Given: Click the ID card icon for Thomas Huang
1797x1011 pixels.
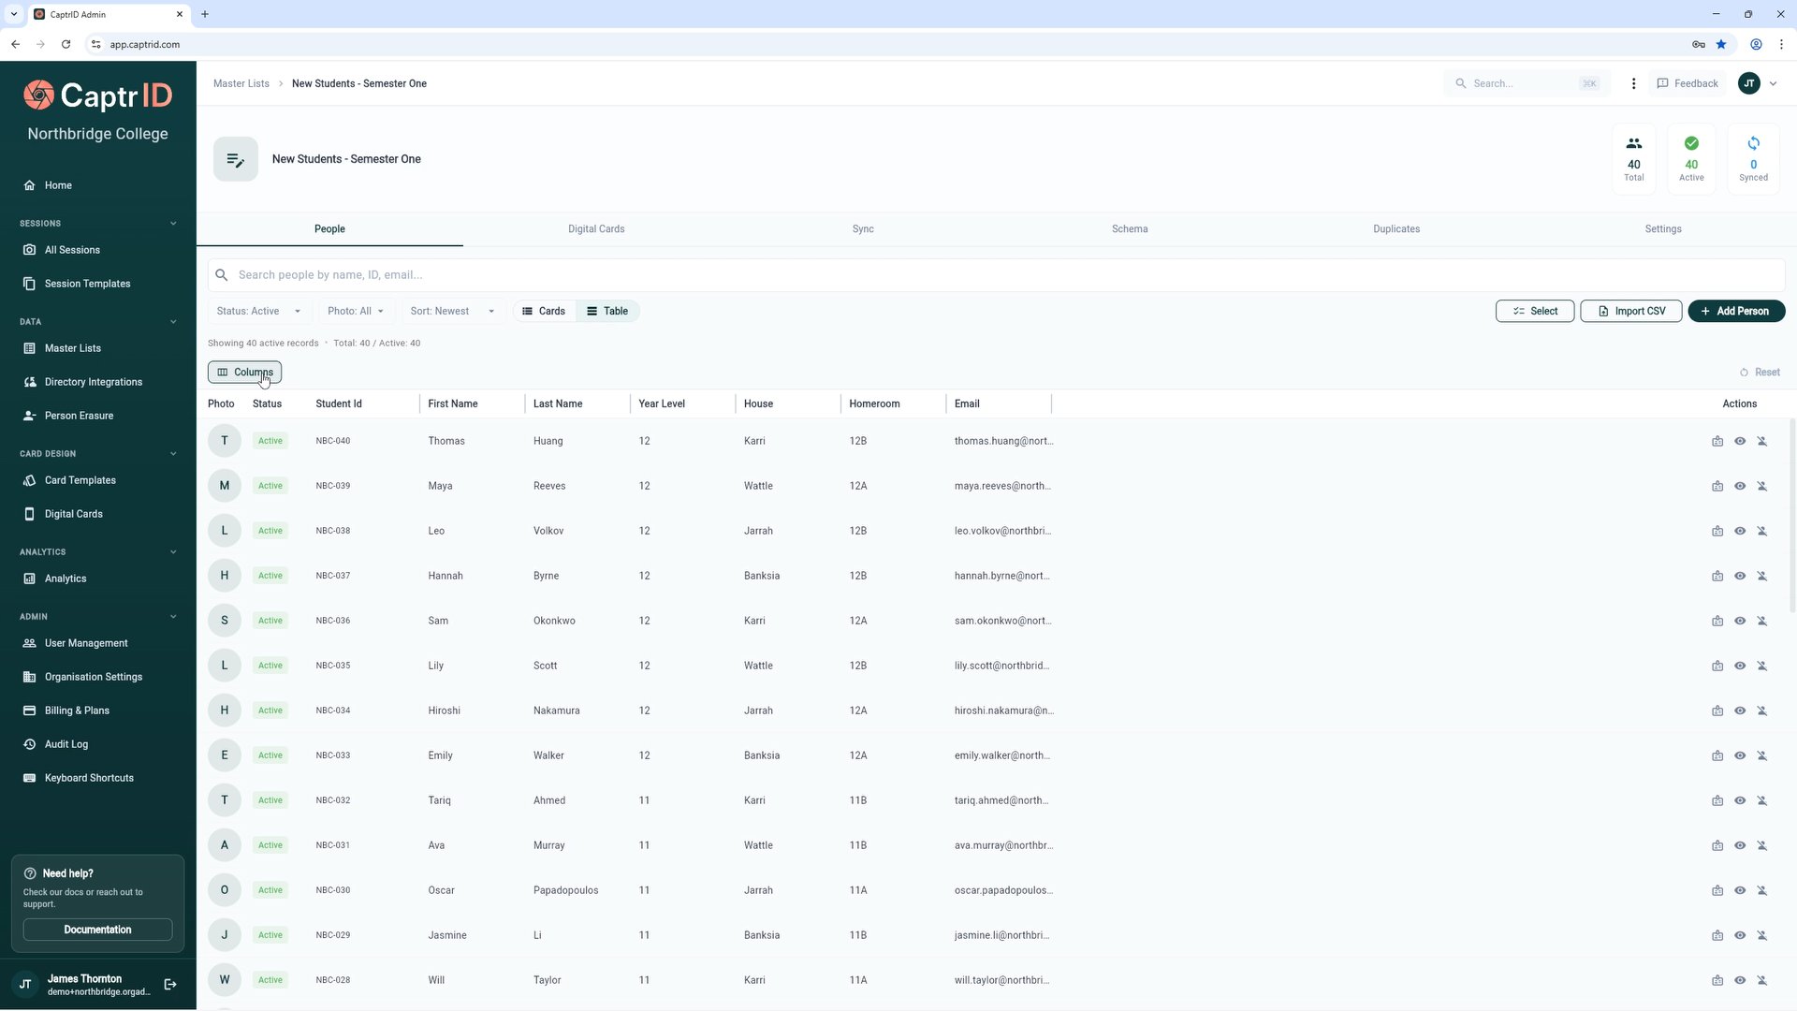Looking at the screenshot, I should [1717, 441].
